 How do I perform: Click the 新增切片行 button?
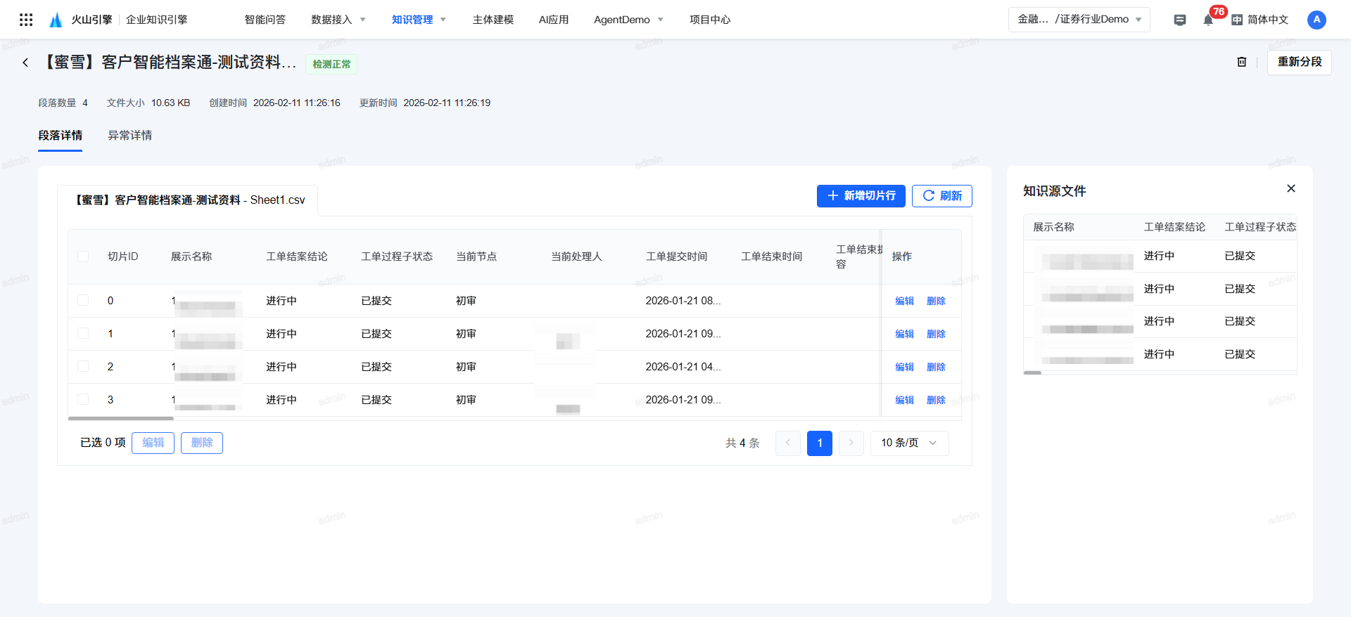tap(861, 196)
